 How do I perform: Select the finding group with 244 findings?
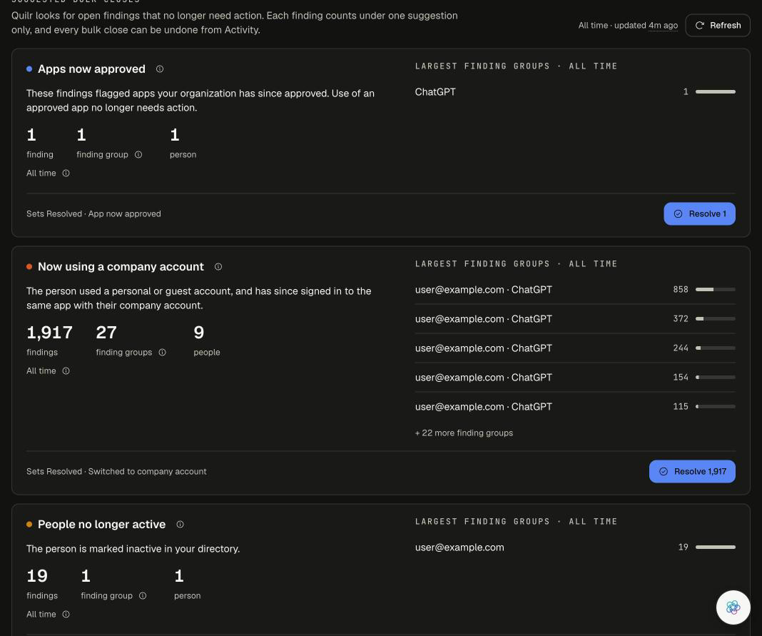575,348
